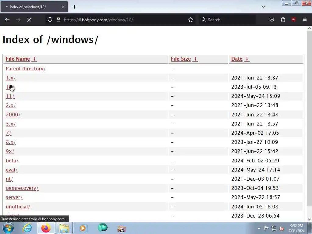The height and width of the screenshot is (234, 312).
Task: Open the muted volume tray icon
Action: pyautogui.click(x=281, y=228)
